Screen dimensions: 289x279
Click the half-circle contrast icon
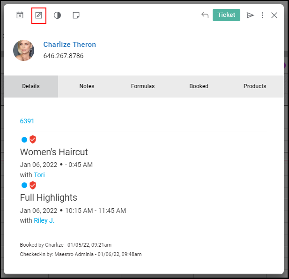pyautogui.click(x=57, y=15)
